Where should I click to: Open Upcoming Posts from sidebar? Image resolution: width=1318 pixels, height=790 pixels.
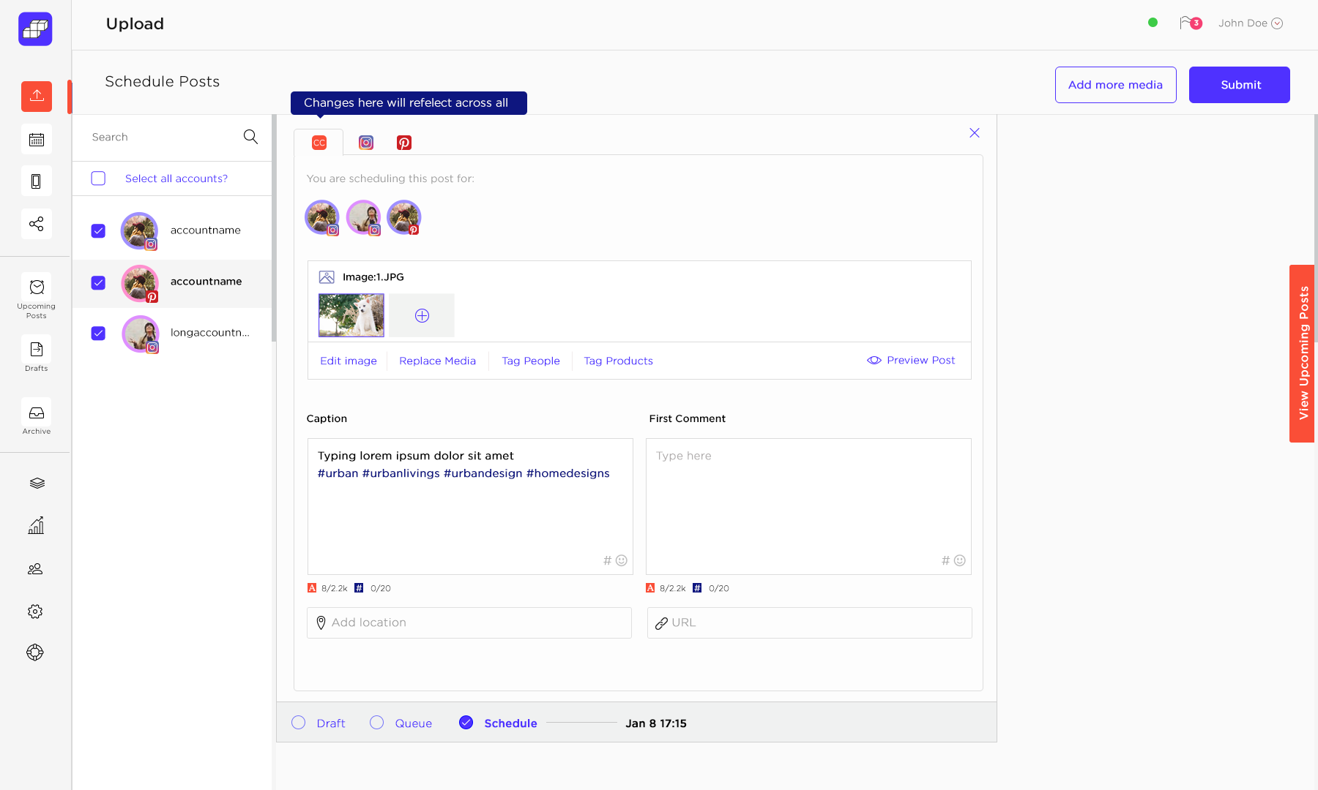[37, 296]
